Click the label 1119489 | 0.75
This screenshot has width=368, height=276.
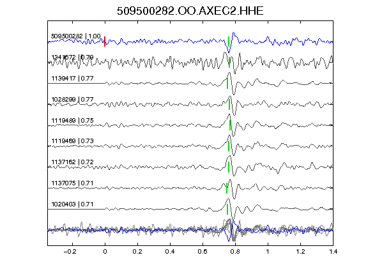[x=72, y=120]
